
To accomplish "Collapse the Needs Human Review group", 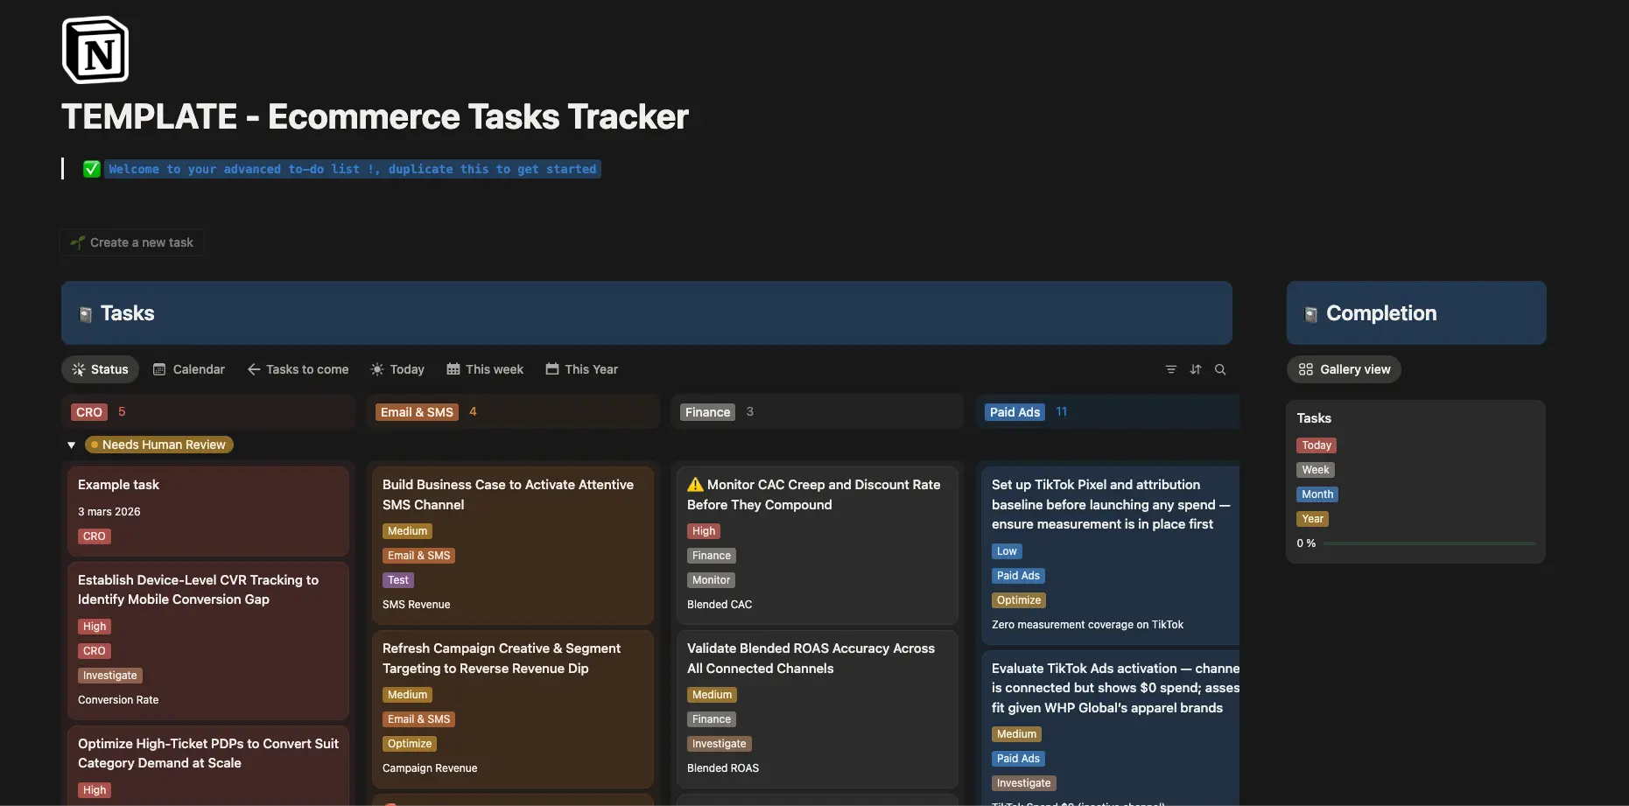I will [72, 445].
